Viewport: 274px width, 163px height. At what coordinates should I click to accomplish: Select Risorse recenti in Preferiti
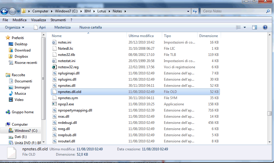[26, 63]
